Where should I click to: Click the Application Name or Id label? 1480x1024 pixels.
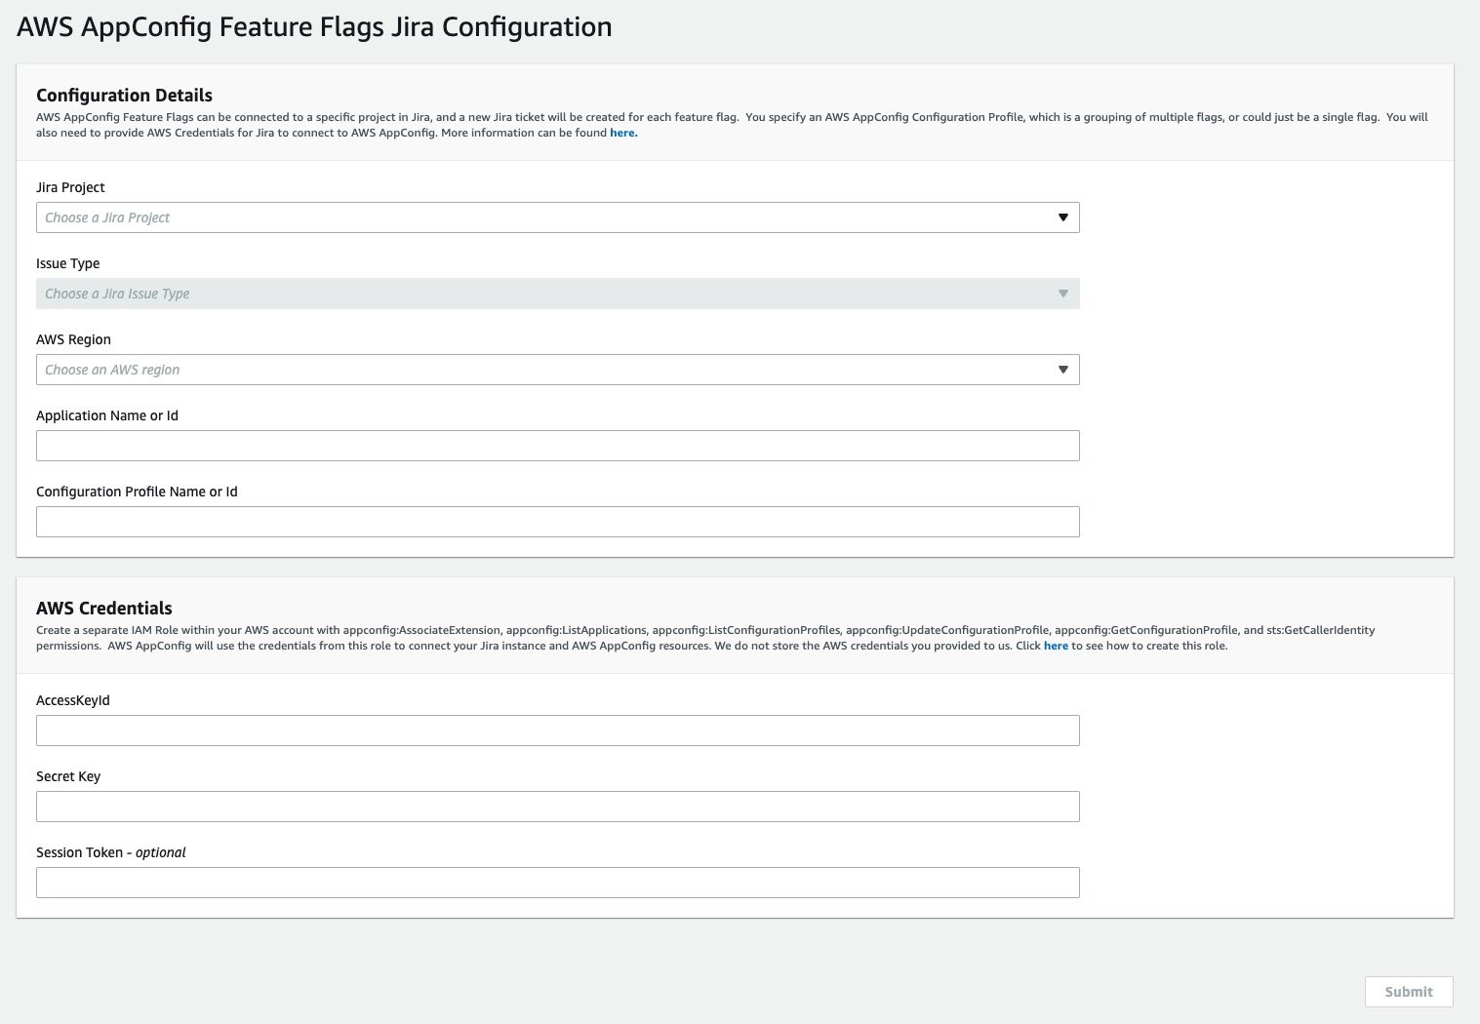pyautogui.click(x=107, y=415)
